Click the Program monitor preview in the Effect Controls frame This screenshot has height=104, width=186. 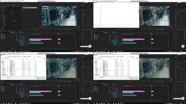[59, 16]
